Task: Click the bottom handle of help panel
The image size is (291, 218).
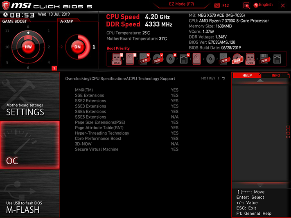Action: pyautogui.click(x=260, y=185)
